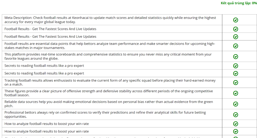
Task: Click the 'Tracking football results allows enthusiasts' sentence
Action: (110, 82)
